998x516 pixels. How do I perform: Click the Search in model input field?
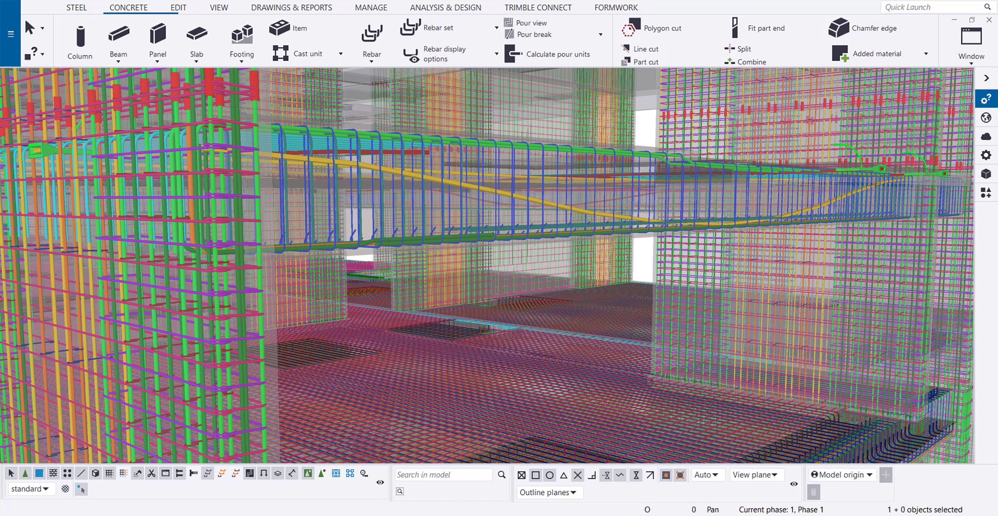click(445, 474)
